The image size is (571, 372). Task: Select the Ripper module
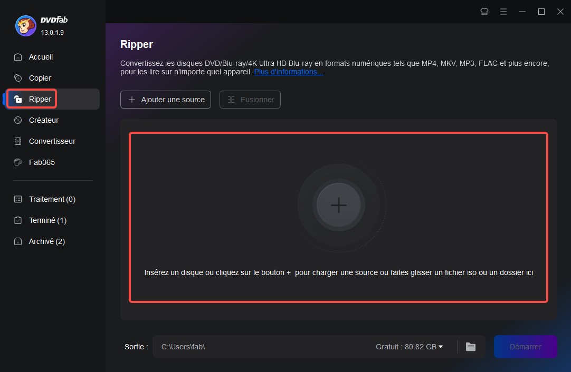tap(53, 99)
